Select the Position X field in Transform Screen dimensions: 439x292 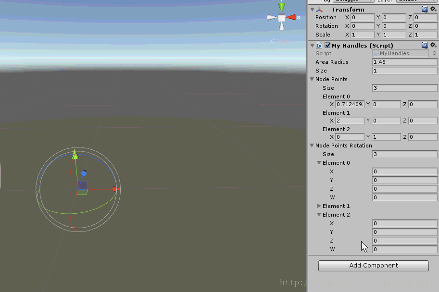[362, 17]
